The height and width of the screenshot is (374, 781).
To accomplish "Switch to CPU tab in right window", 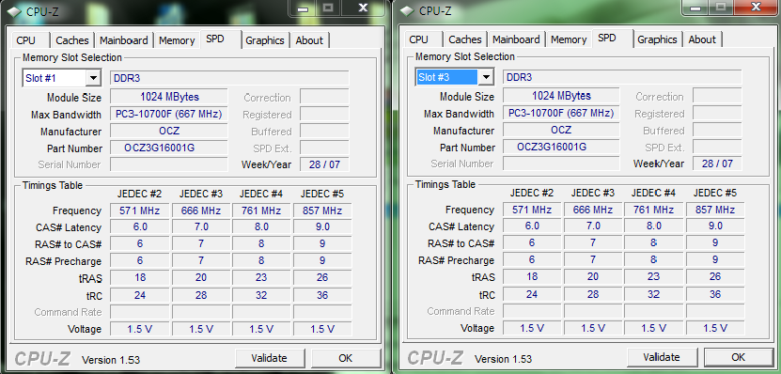I will (x=418, y=39).
